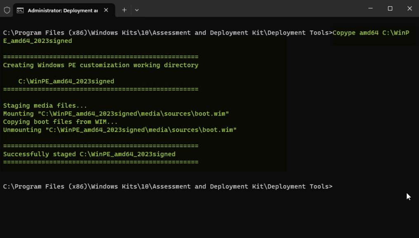Click the Mounting boot.wim output line

[115, 114]
